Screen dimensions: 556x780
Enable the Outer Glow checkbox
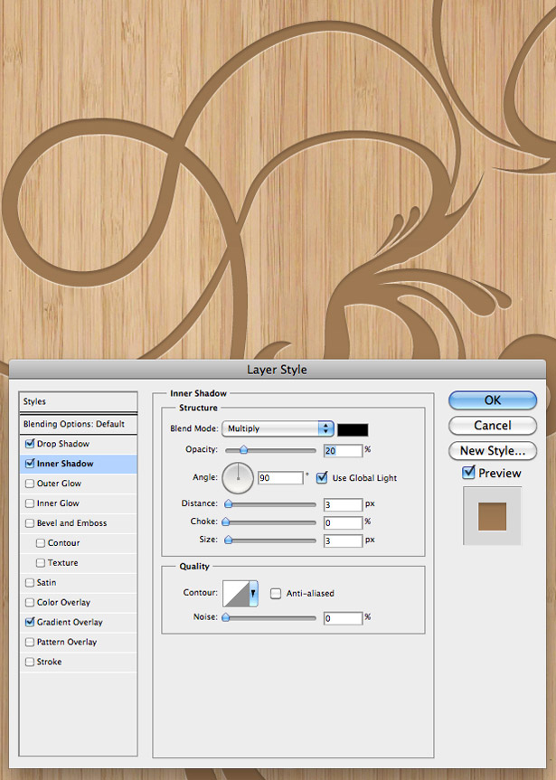point(30,483)
